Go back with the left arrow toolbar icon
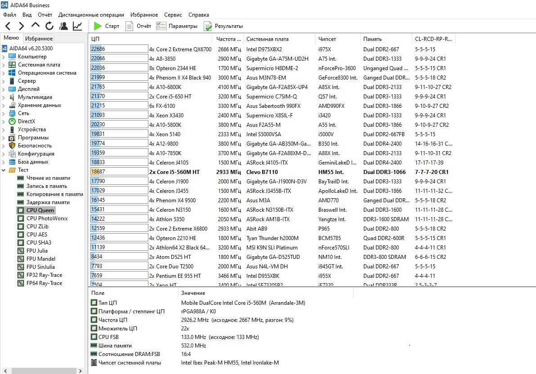Viewport: 536px width, 374px height. click(x=8, y=26)
